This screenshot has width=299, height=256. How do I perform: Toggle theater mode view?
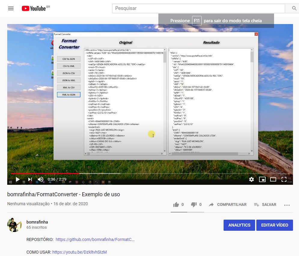pyautogui.click(x=273, y=179)
